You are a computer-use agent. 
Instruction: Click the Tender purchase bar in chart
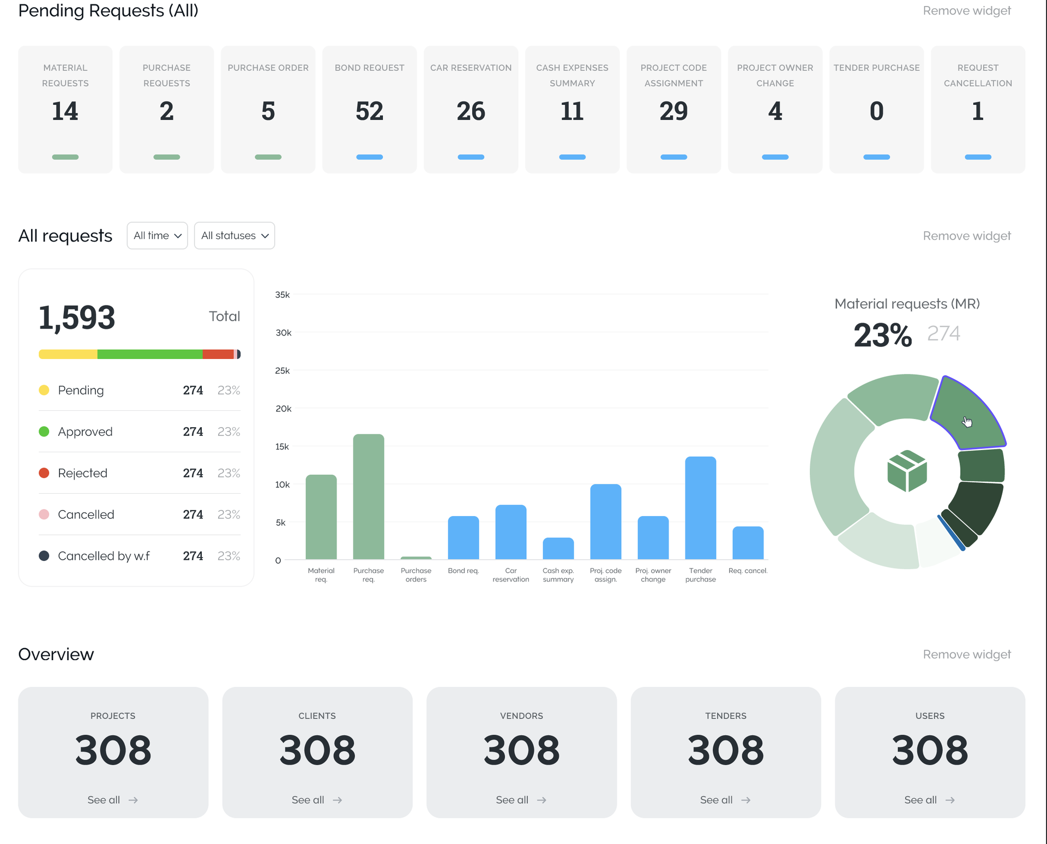click(700, 507)
